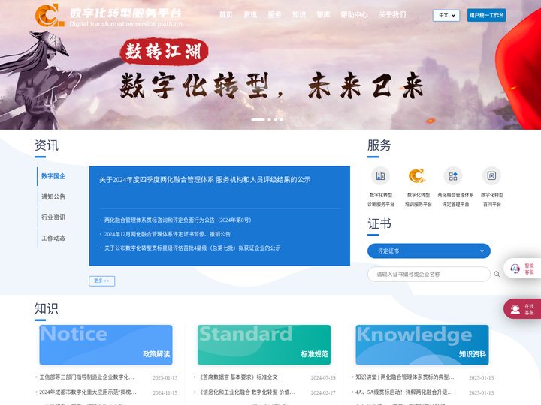Click the certificate search magnifier icon
Screen dimensions: 541x405
pyautogui.click(x=497, y=274)
